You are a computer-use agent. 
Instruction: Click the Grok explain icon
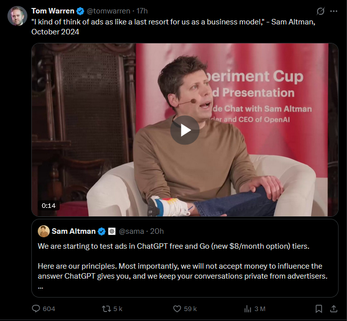321,11
